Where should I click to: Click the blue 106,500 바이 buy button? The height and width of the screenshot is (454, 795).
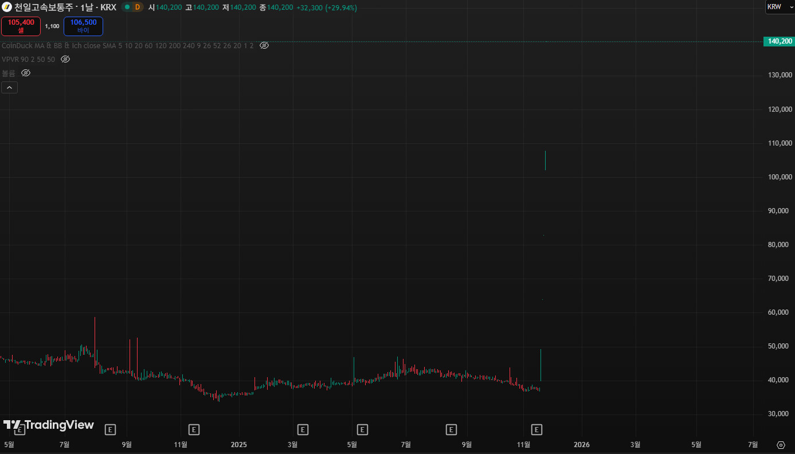(84, 26)
